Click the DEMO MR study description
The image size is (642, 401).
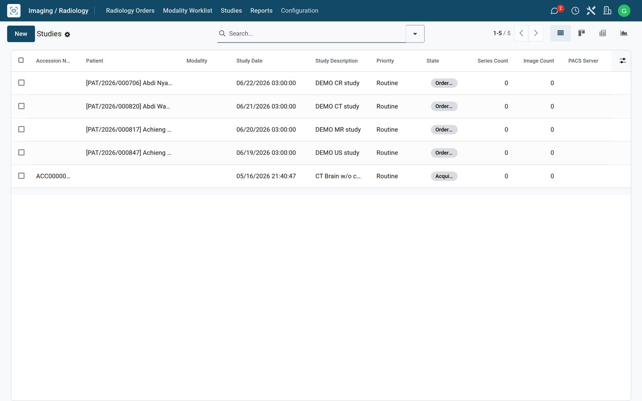point(338,130)
